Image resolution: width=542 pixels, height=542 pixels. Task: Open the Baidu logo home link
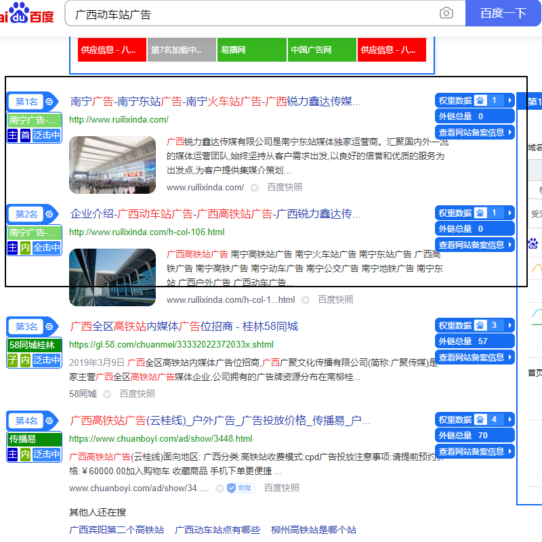27,13
